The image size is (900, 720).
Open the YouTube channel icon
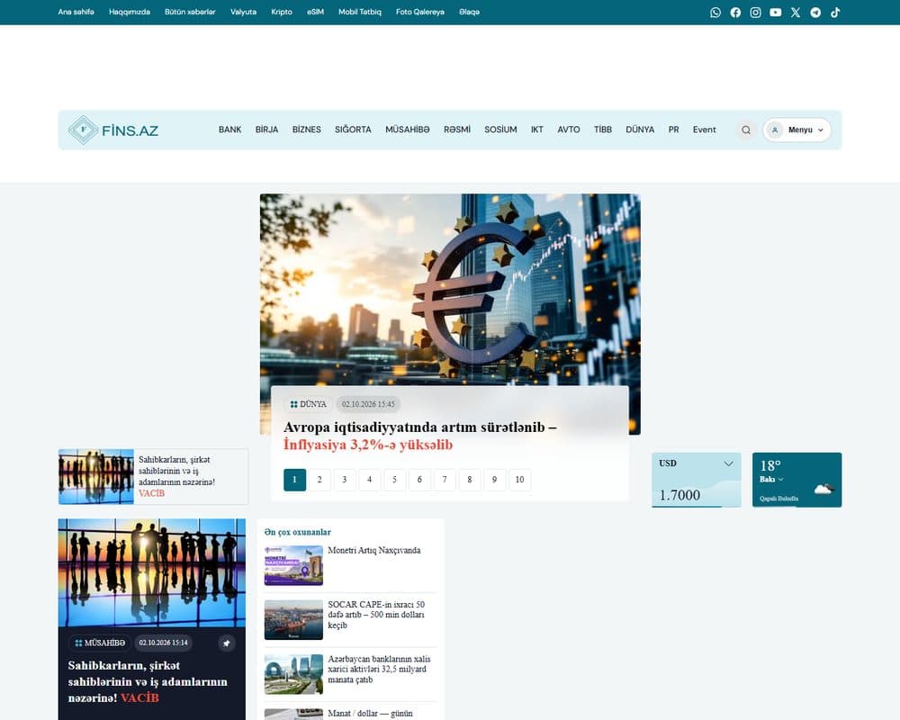click(x=776, y=12)
